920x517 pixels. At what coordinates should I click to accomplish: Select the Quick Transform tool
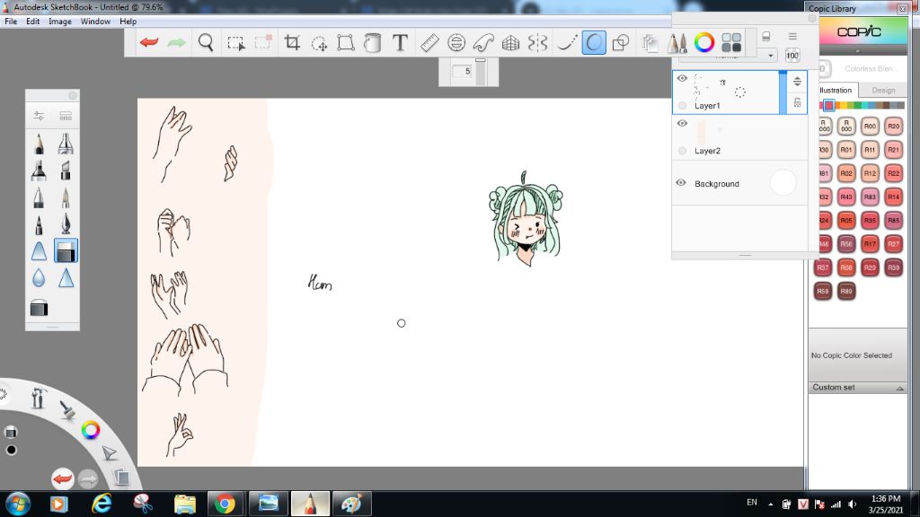(x=319, y=43)
